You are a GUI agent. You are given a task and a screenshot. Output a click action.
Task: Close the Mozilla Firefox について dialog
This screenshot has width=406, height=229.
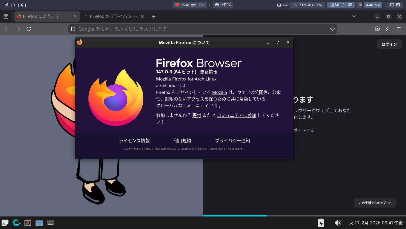pos(288,43)
